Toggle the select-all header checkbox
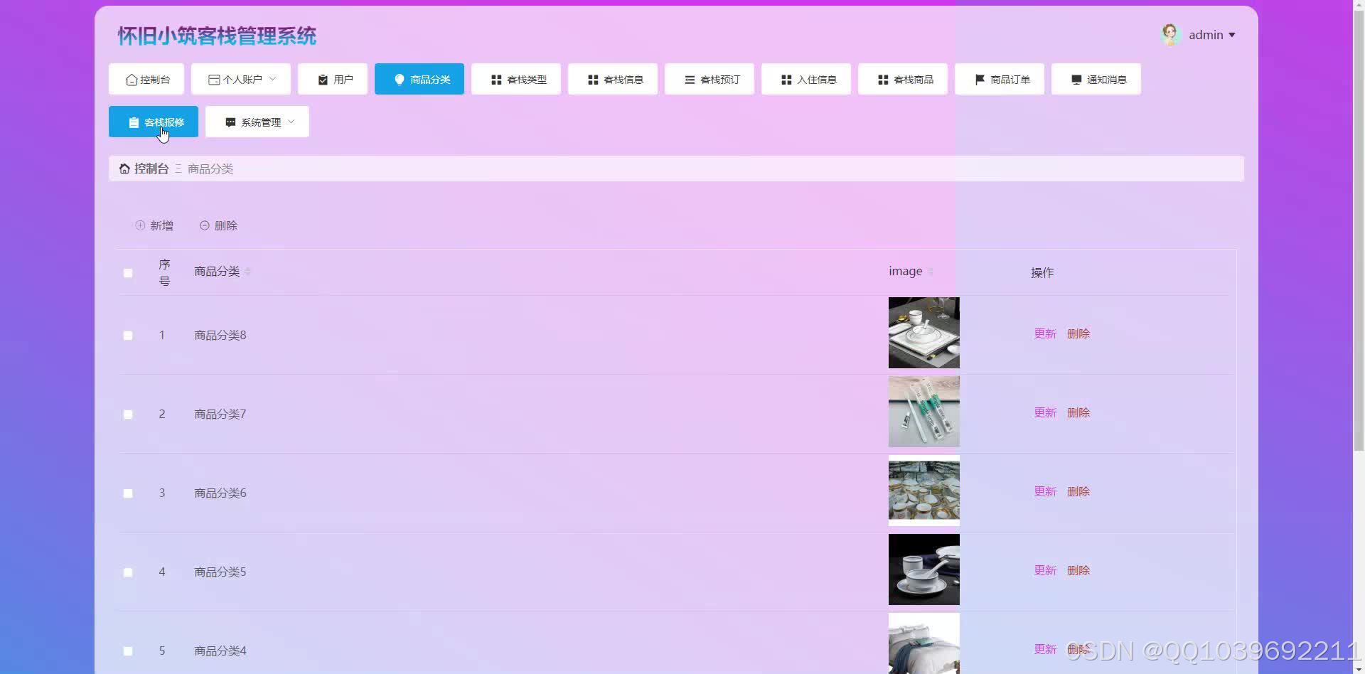 click(128, 273)
